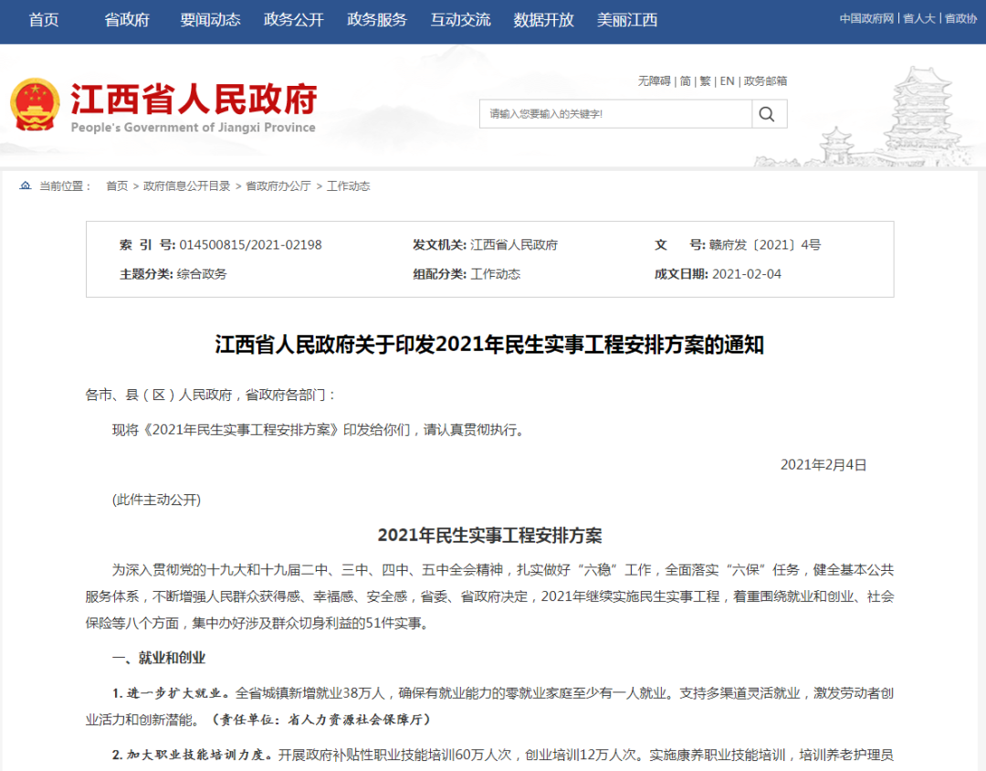Viewport: 986px width, 771px height.
Task: Follow the 省人大 top link
Action: point(919,19)
